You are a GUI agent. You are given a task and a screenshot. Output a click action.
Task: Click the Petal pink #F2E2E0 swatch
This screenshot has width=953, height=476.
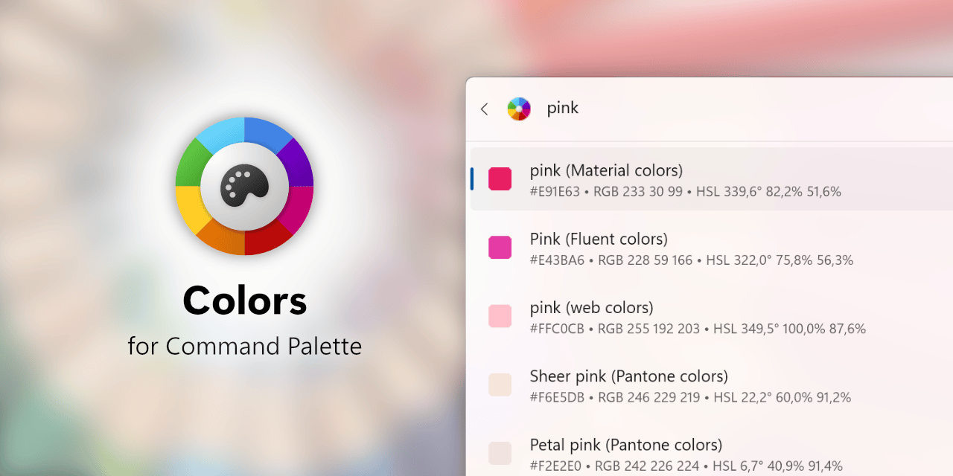(x=500, y=453)
